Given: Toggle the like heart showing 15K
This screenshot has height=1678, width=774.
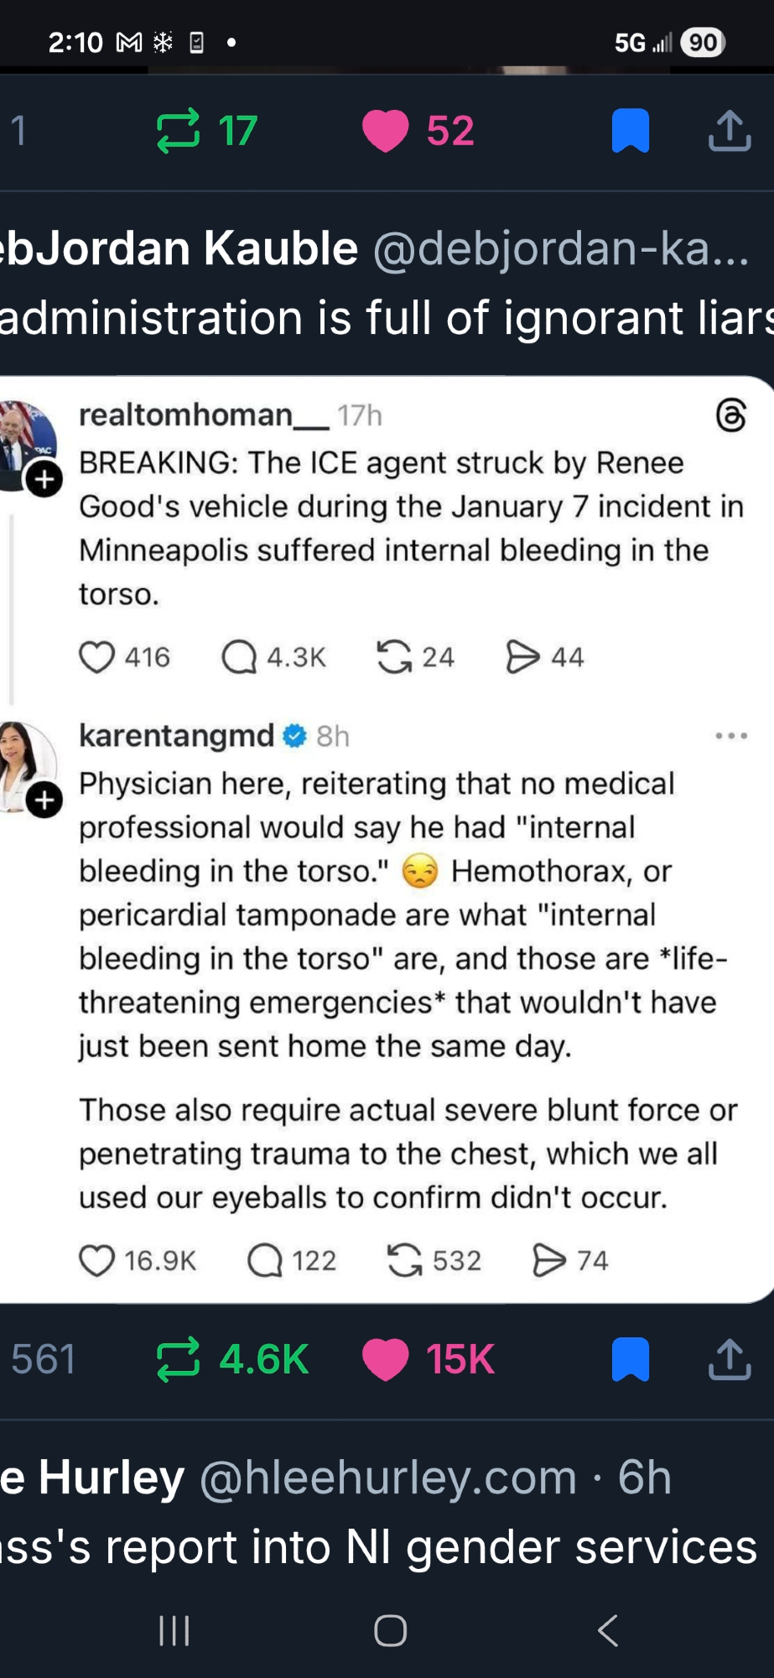Looking at the screenshot, I should click(x=385, y=1358).
